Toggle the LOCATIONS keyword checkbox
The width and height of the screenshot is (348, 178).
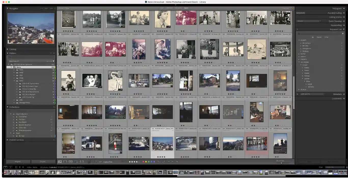[x=297, y=62]
